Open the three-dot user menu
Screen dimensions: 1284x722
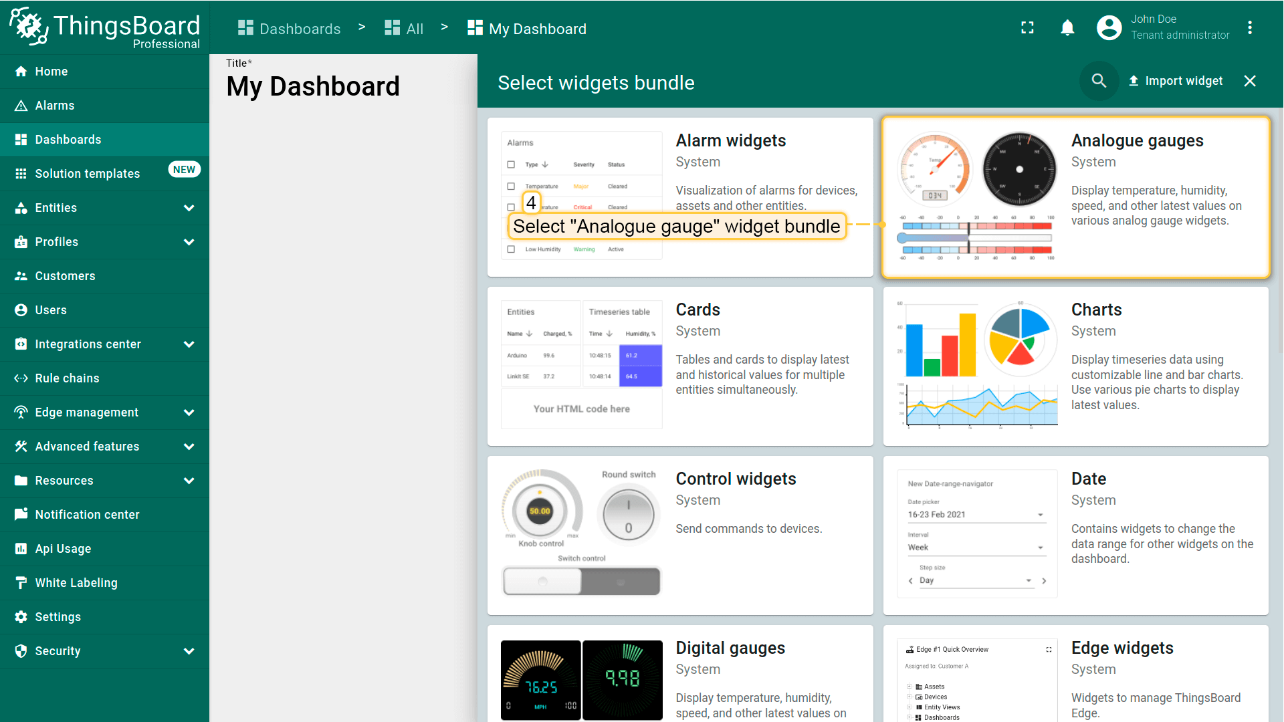click(x=1249, y=27)
